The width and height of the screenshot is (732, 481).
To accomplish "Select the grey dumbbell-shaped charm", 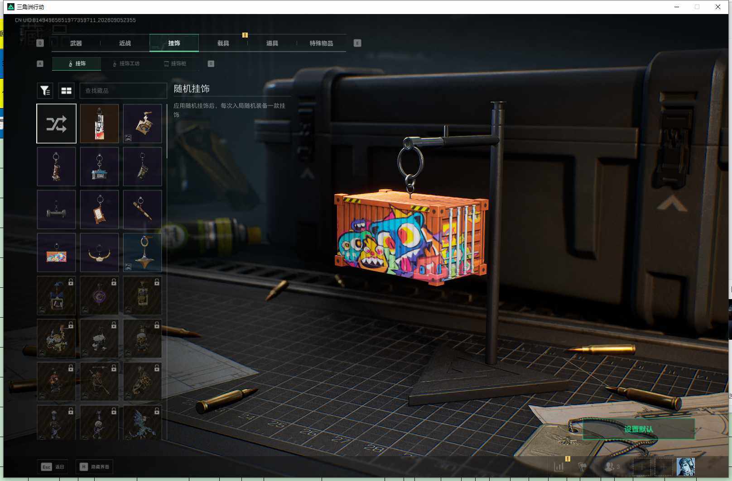I will 57,210.
